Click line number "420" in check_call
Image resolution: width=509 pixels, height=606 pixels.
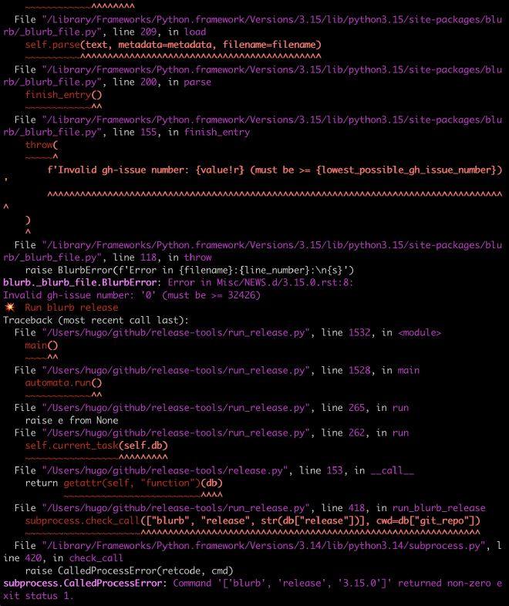click(x=33, y=558)
